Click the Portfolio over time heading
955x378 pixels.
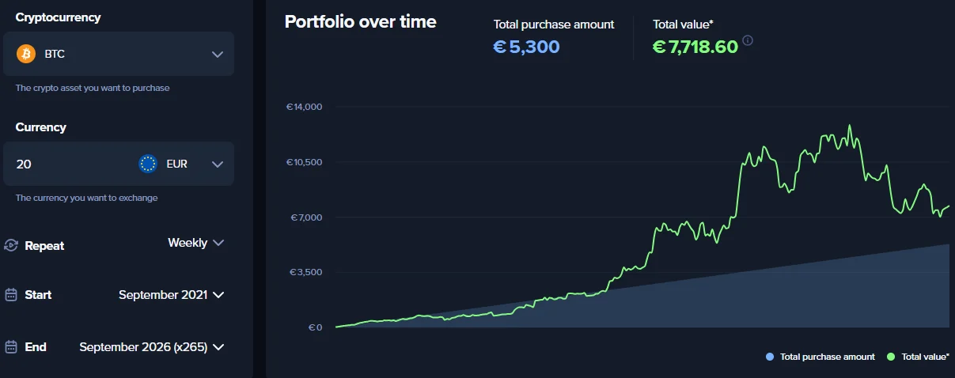(x=361, y=22)
